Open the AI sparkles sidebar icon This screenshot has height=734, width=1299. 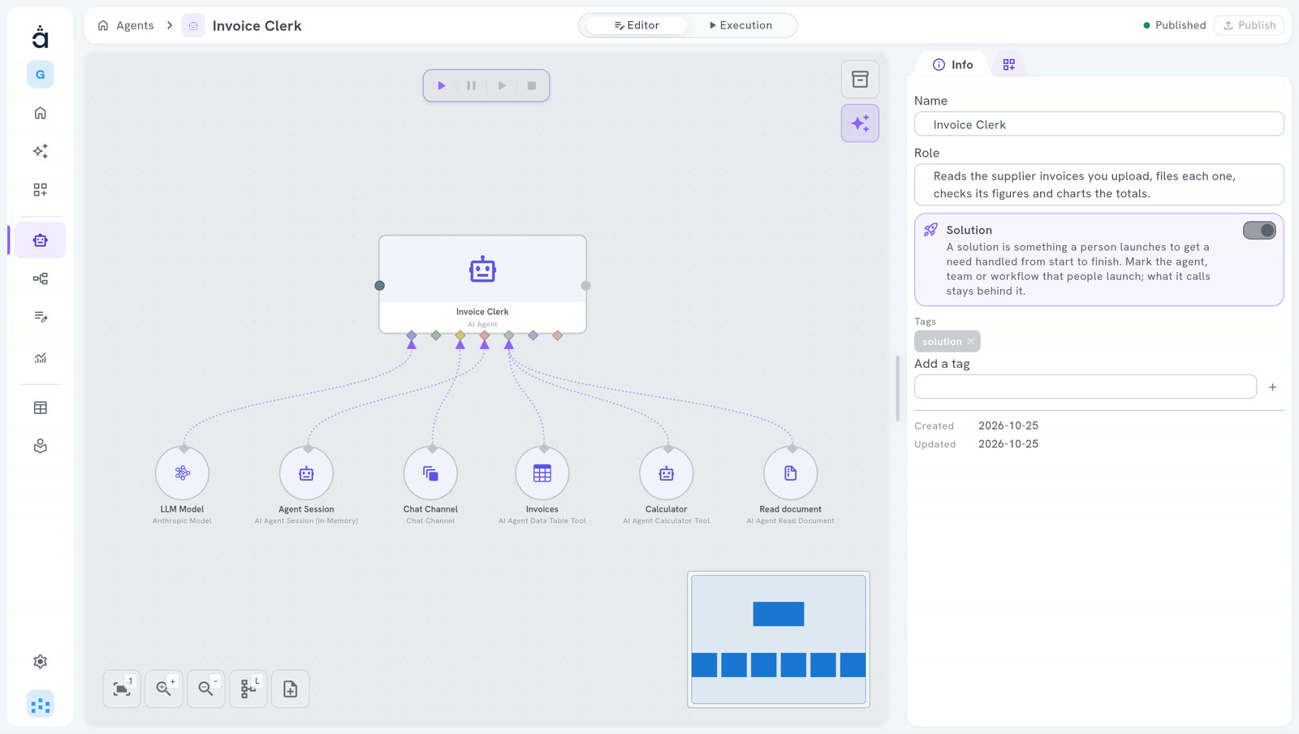40,151
